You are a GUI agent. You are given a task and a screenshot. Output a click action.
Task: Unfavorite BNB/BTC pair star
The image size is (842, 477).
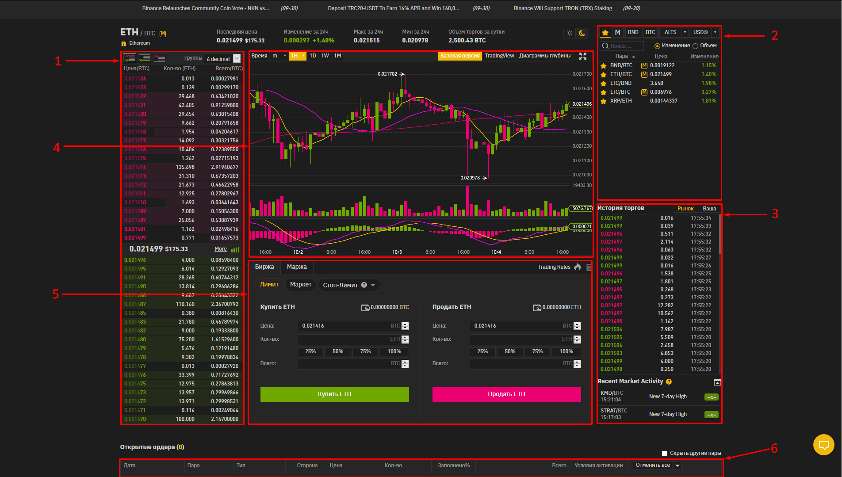tap(604, 65)
